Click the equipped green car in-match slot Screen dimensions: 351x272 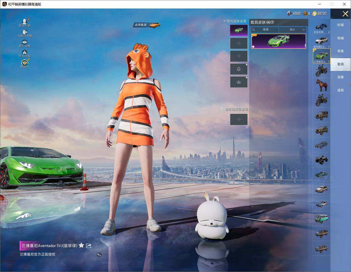[x=239, y=30]
